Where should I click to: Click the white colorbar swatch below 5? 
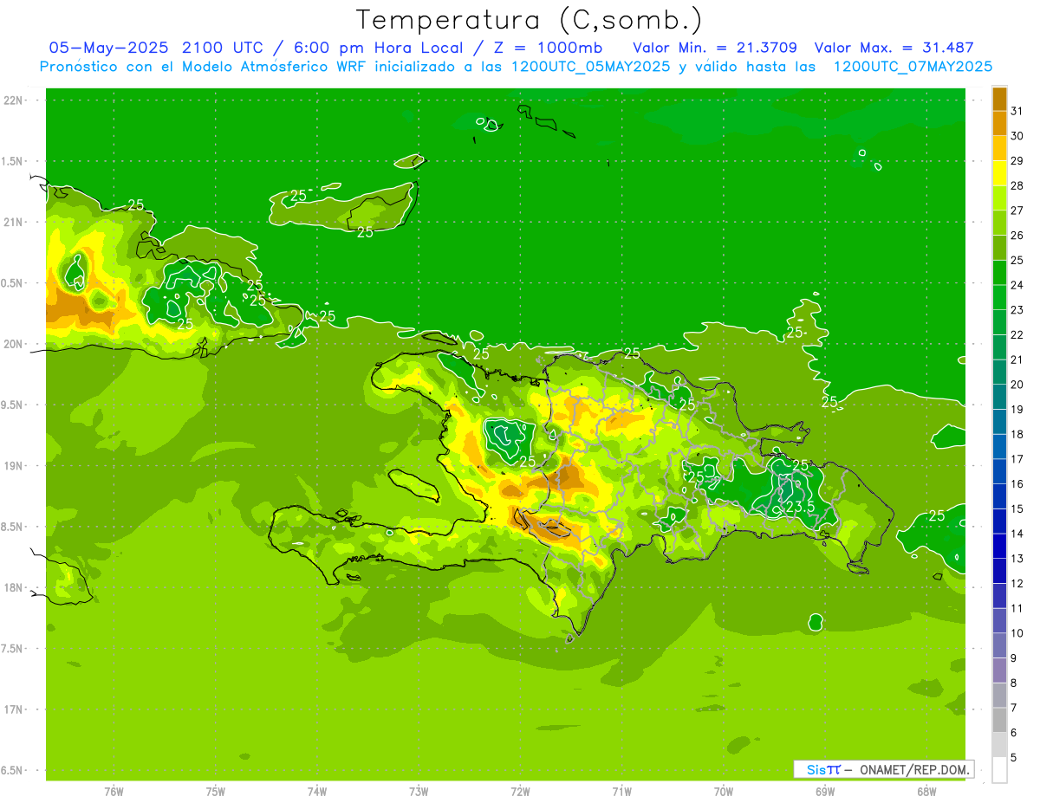coord(999,770)
